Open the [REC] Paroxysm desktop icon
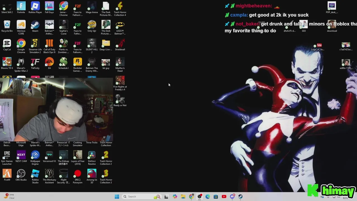 [78, 177]
